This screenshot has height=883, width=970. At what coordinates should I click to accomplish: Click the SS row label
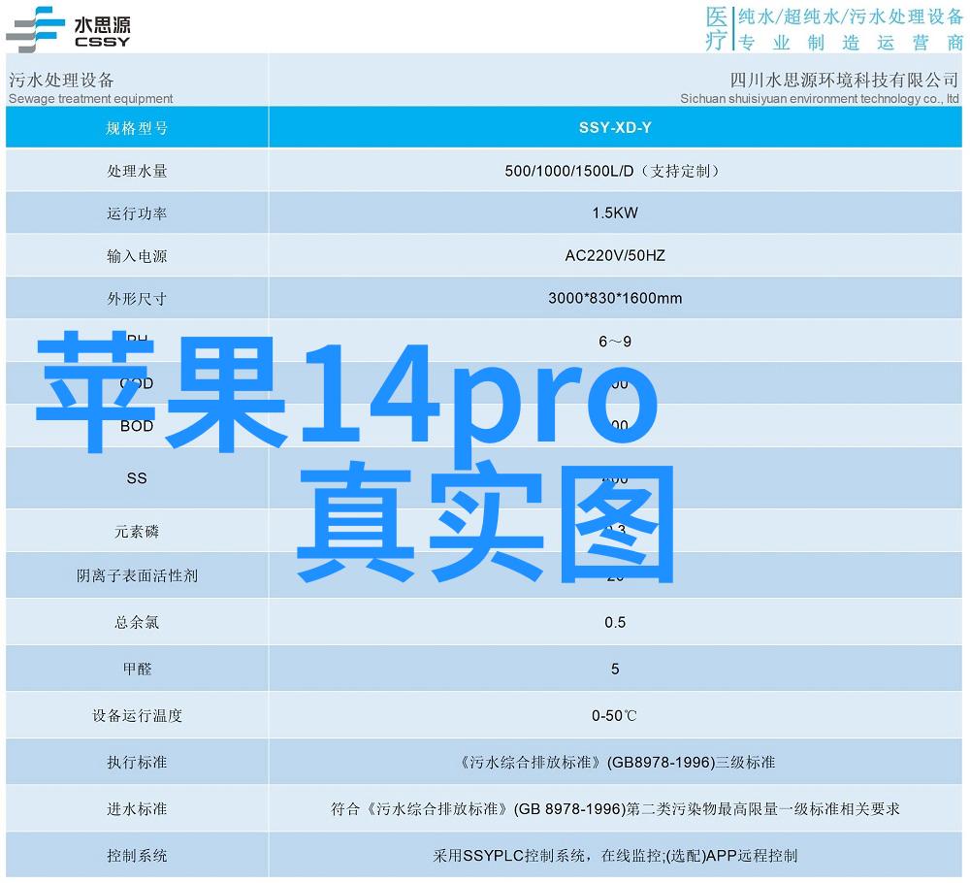(x=137, y=478)
